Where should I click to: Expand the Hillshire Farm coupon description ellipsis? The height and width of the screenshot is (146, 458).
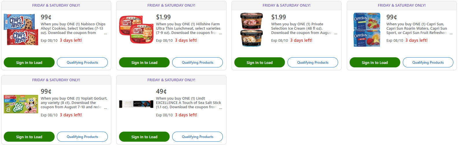click(221, 33)
